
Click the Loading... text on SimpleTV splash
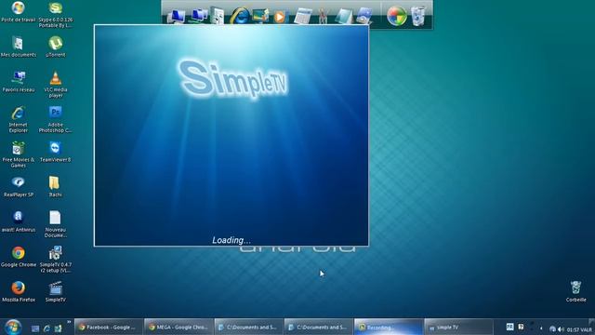pos(231,240)
